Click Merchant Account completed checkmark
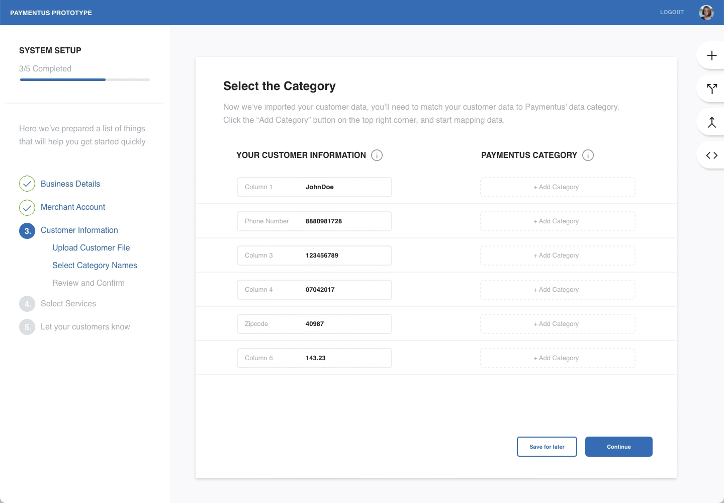724x503 pixels. [x=27, y=207]
